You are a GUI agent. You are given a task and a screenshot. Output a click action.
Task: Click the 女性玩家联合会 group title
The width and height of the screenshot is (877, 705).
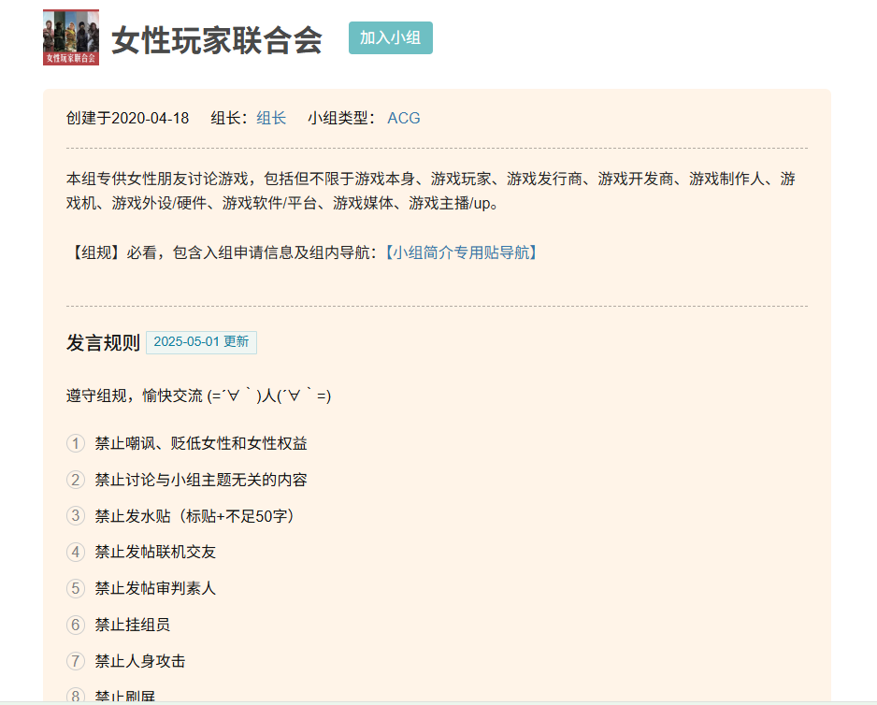point(217,40)
